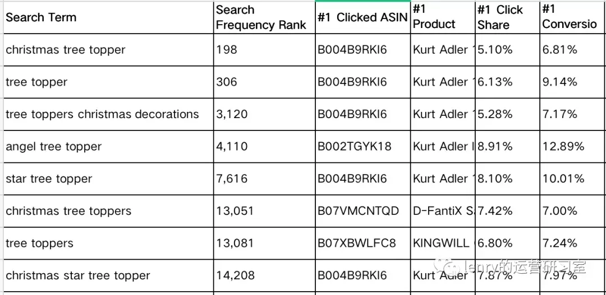Select the 12.89% conversion cell
This screenshot has height=295, width=606.
[573, 147]
